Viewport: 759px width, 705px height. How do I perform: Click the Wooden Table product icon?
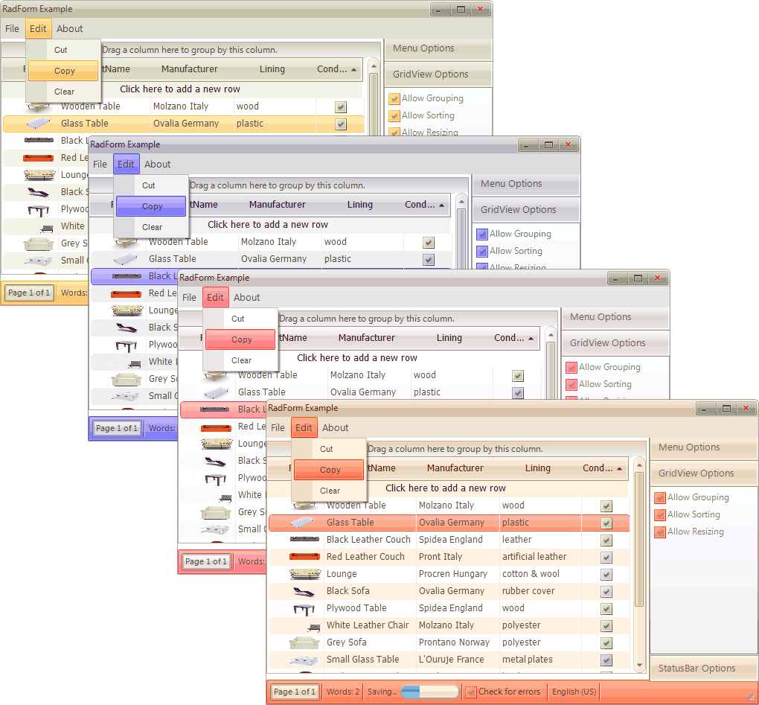point(304,505)
